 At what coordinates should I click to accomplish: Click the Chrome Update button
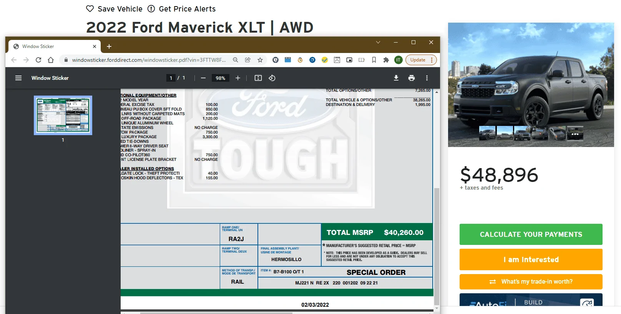418,60
